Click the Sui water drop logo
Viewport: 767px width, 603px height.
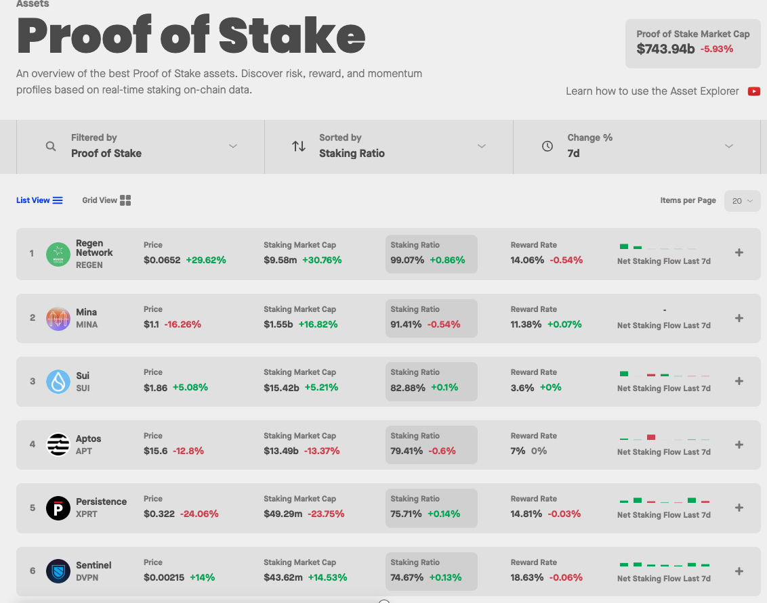(58, 382)
